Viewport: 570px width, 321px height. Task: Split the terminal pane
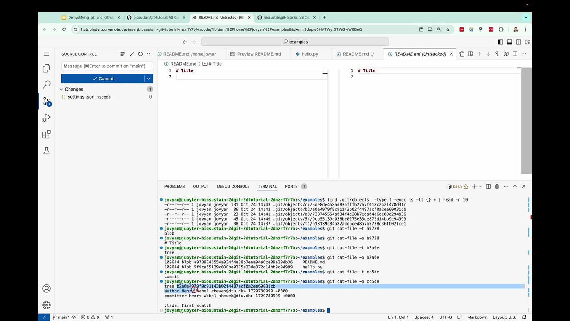(x=488, y=186)
